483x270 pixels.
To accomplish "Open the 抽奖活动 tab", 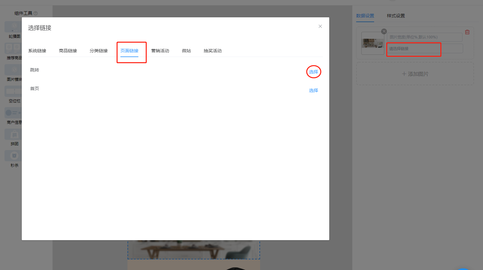I will [x=213, y=51].
